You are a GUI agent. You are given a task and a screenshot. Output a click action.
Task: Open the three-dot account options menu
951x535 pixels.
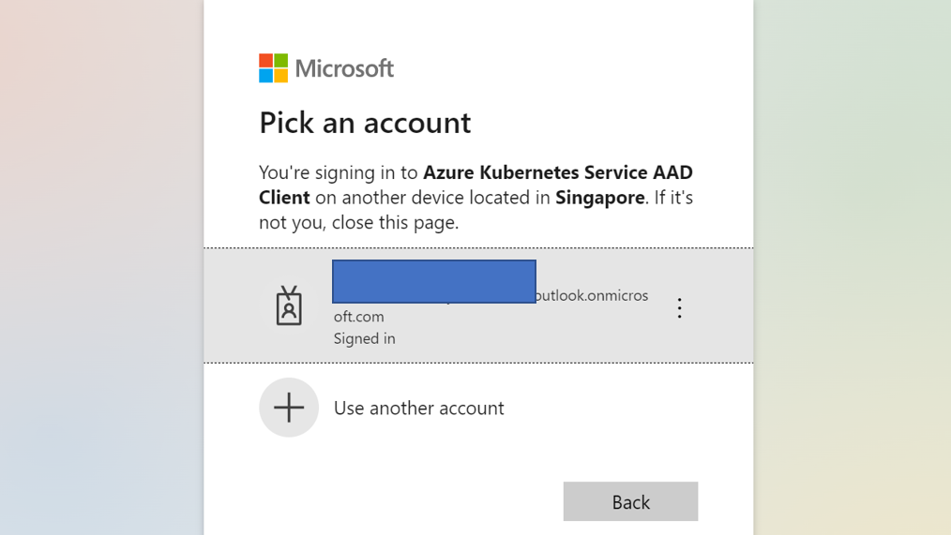click(x=679, y=308)
